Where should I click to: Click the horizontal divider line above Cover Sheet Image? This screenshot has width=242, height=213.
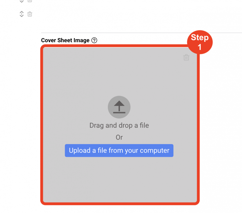(141, 33)
